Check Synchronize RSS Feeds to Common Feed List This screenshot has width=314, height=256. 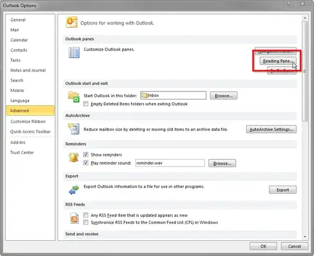(85, 222)
